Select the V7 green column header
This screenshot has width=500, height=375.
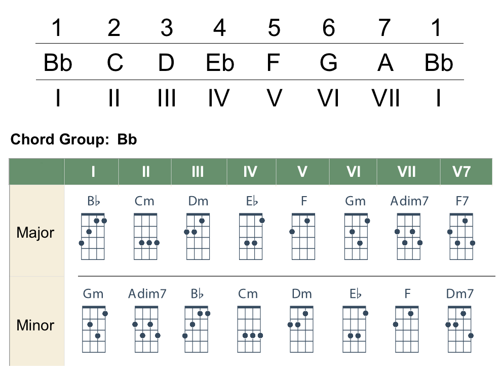click(x=461, y=172)
